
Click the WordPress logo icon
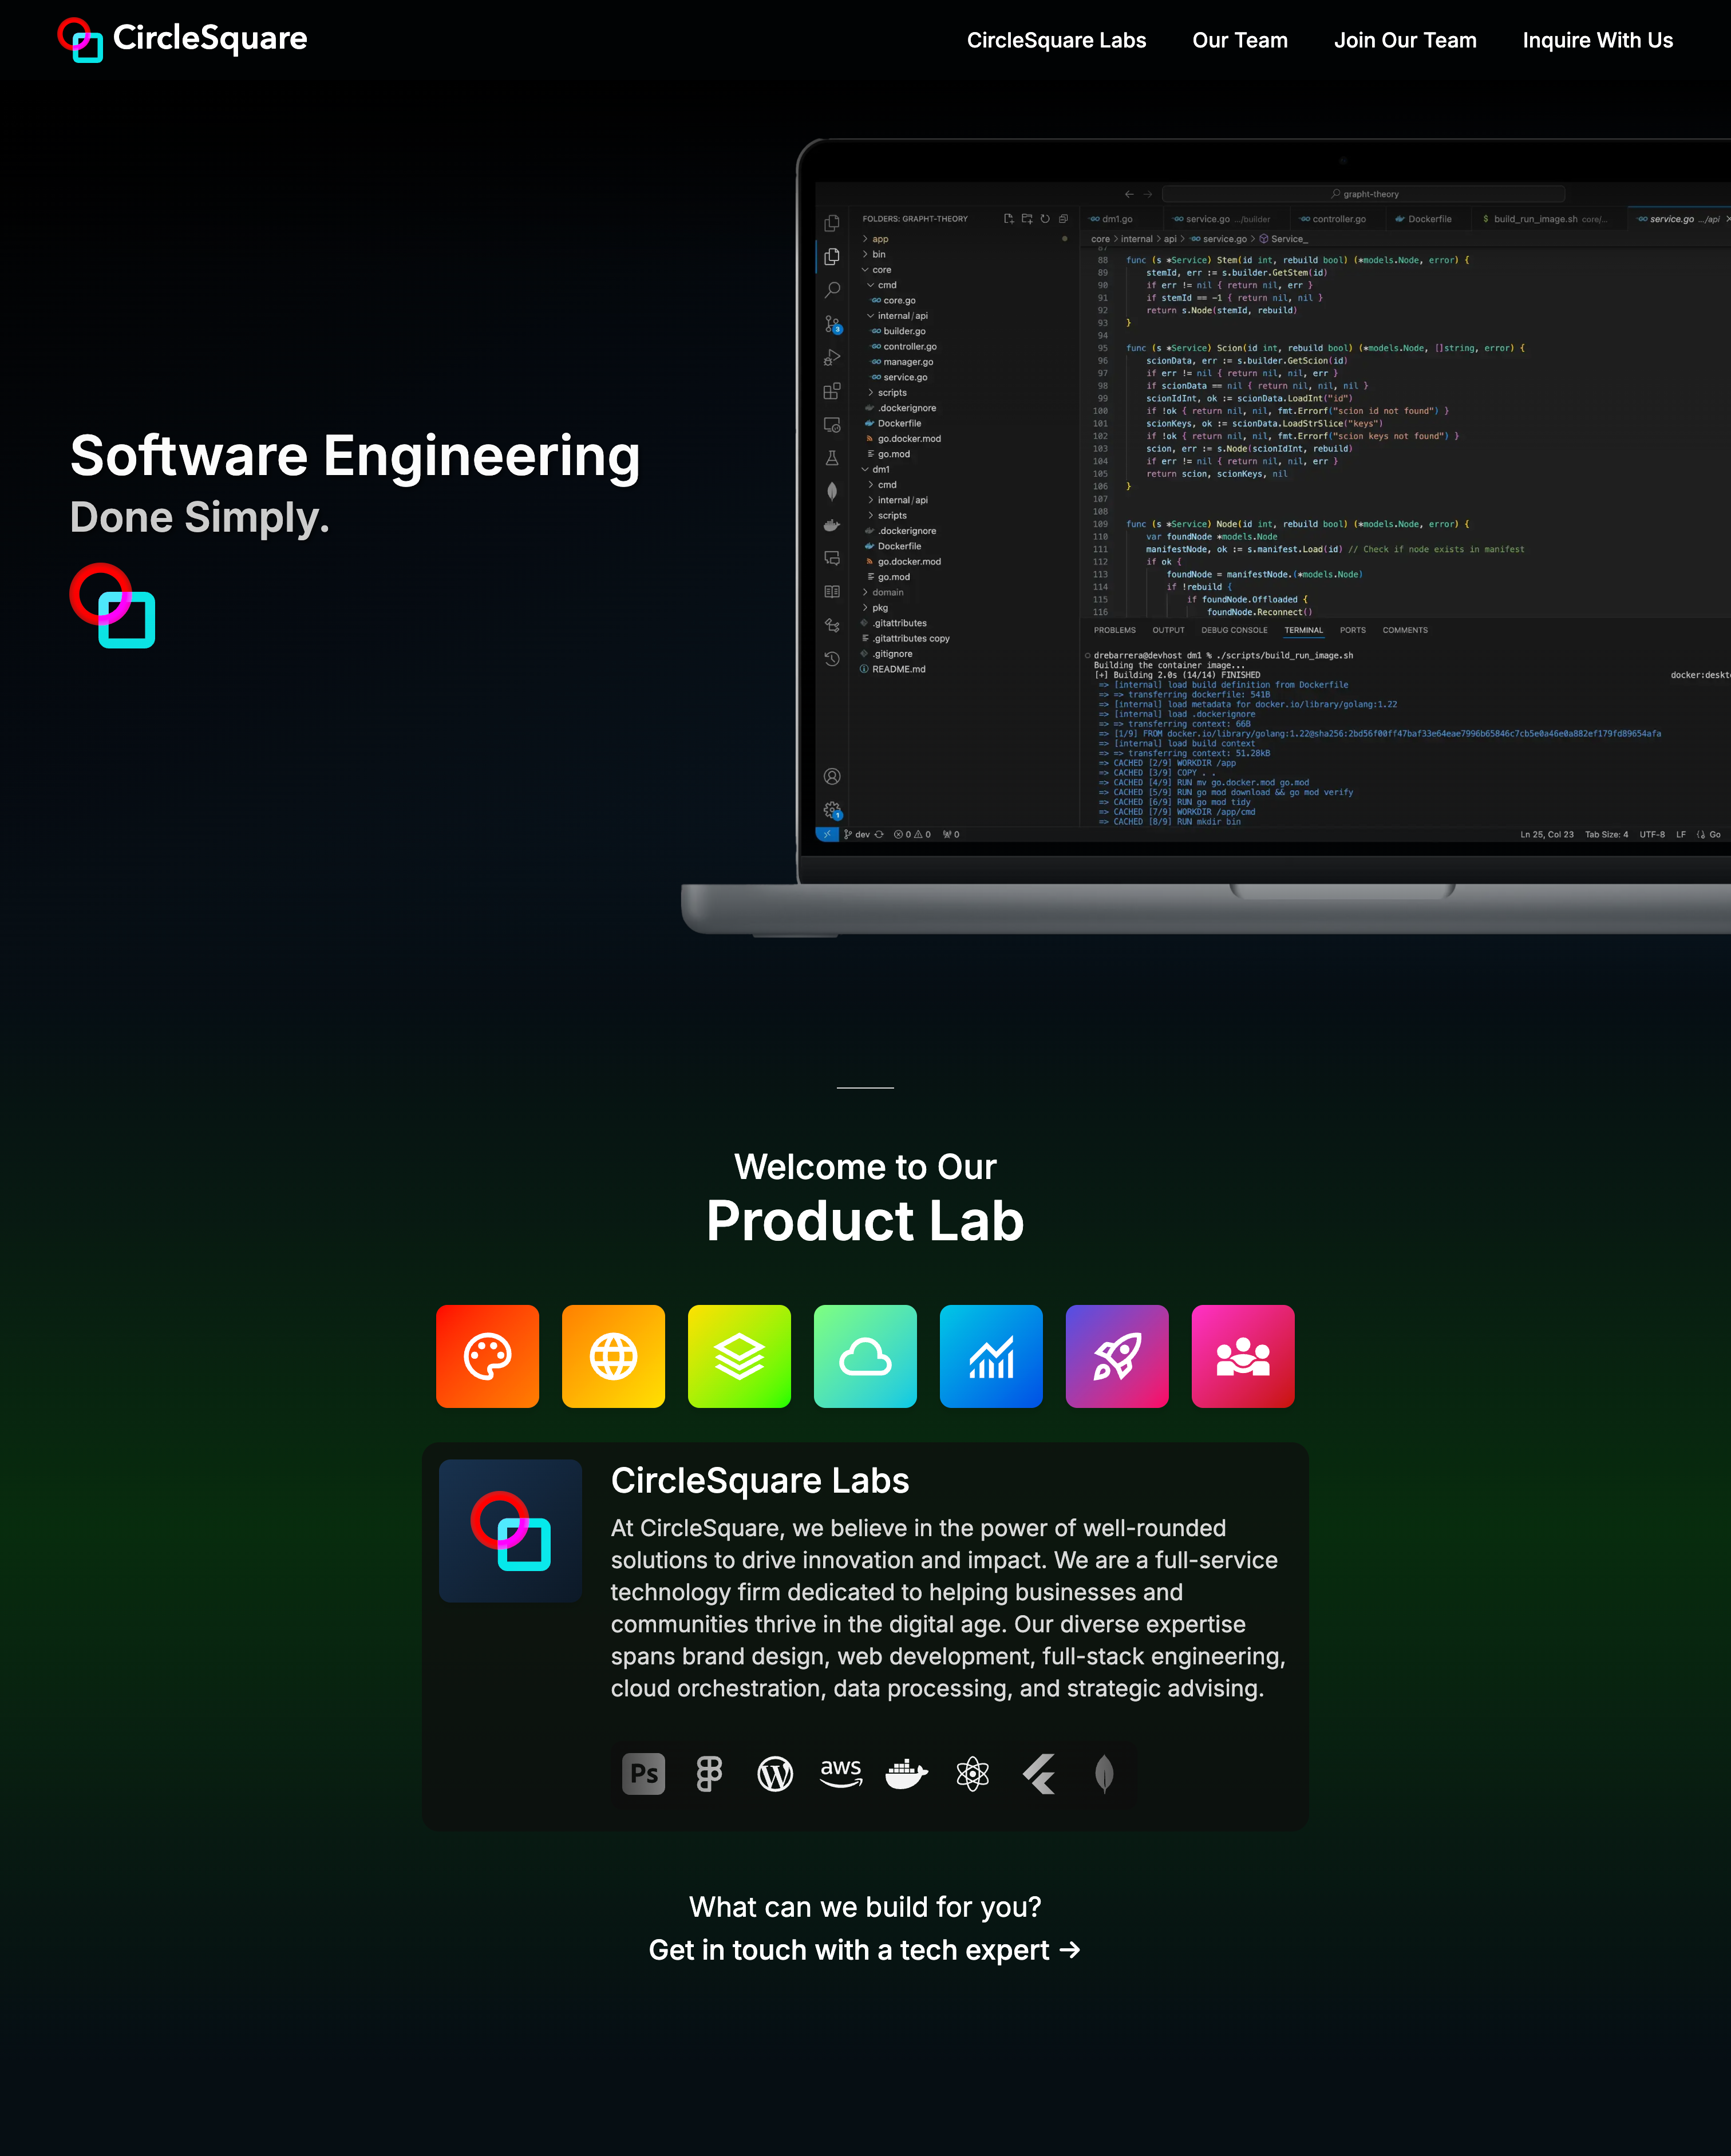coord(775,1774)
